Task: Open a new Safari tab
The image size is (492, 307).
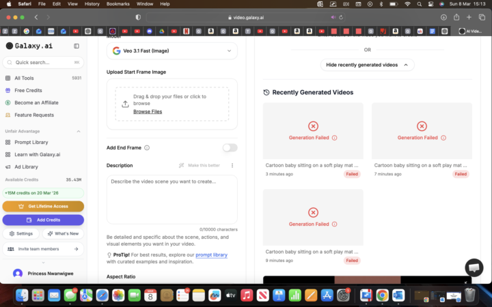Action: click(469, 17)
